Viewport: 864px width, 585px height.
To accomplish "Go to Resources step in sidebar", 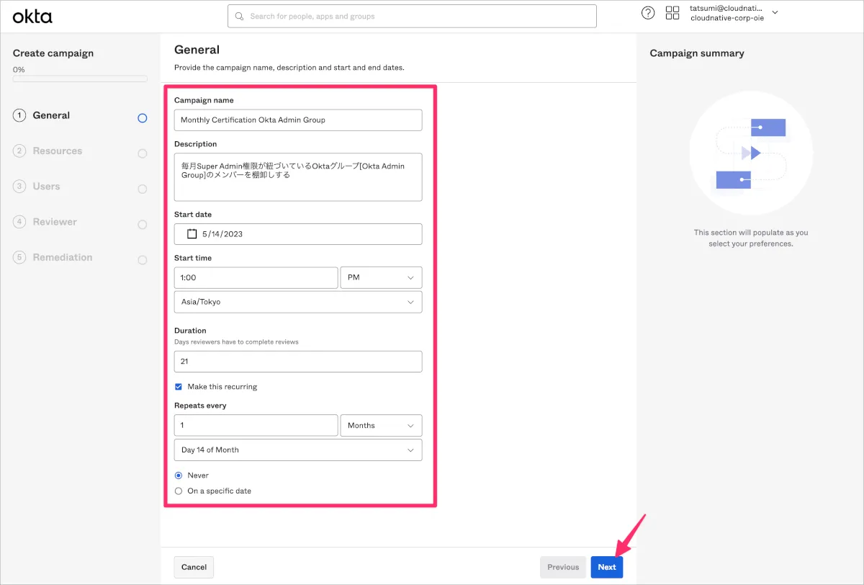I will [57, 151].
